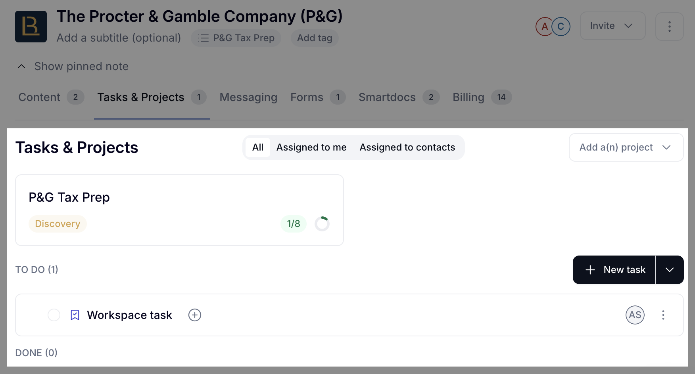Open the workspace three-dot options menu

(669, 27)
